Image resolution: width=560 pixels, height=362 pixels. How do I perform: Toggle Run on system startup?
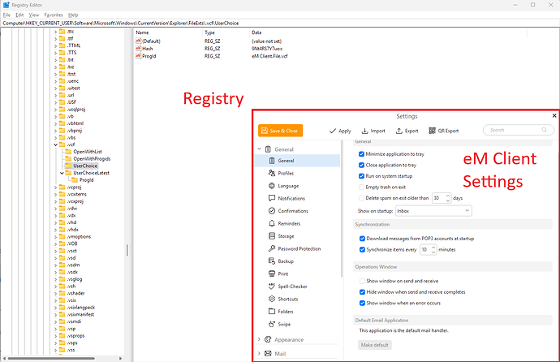pos(361,176)
